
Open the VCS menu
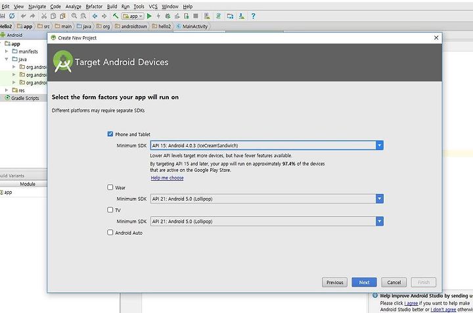click(153, 7)
